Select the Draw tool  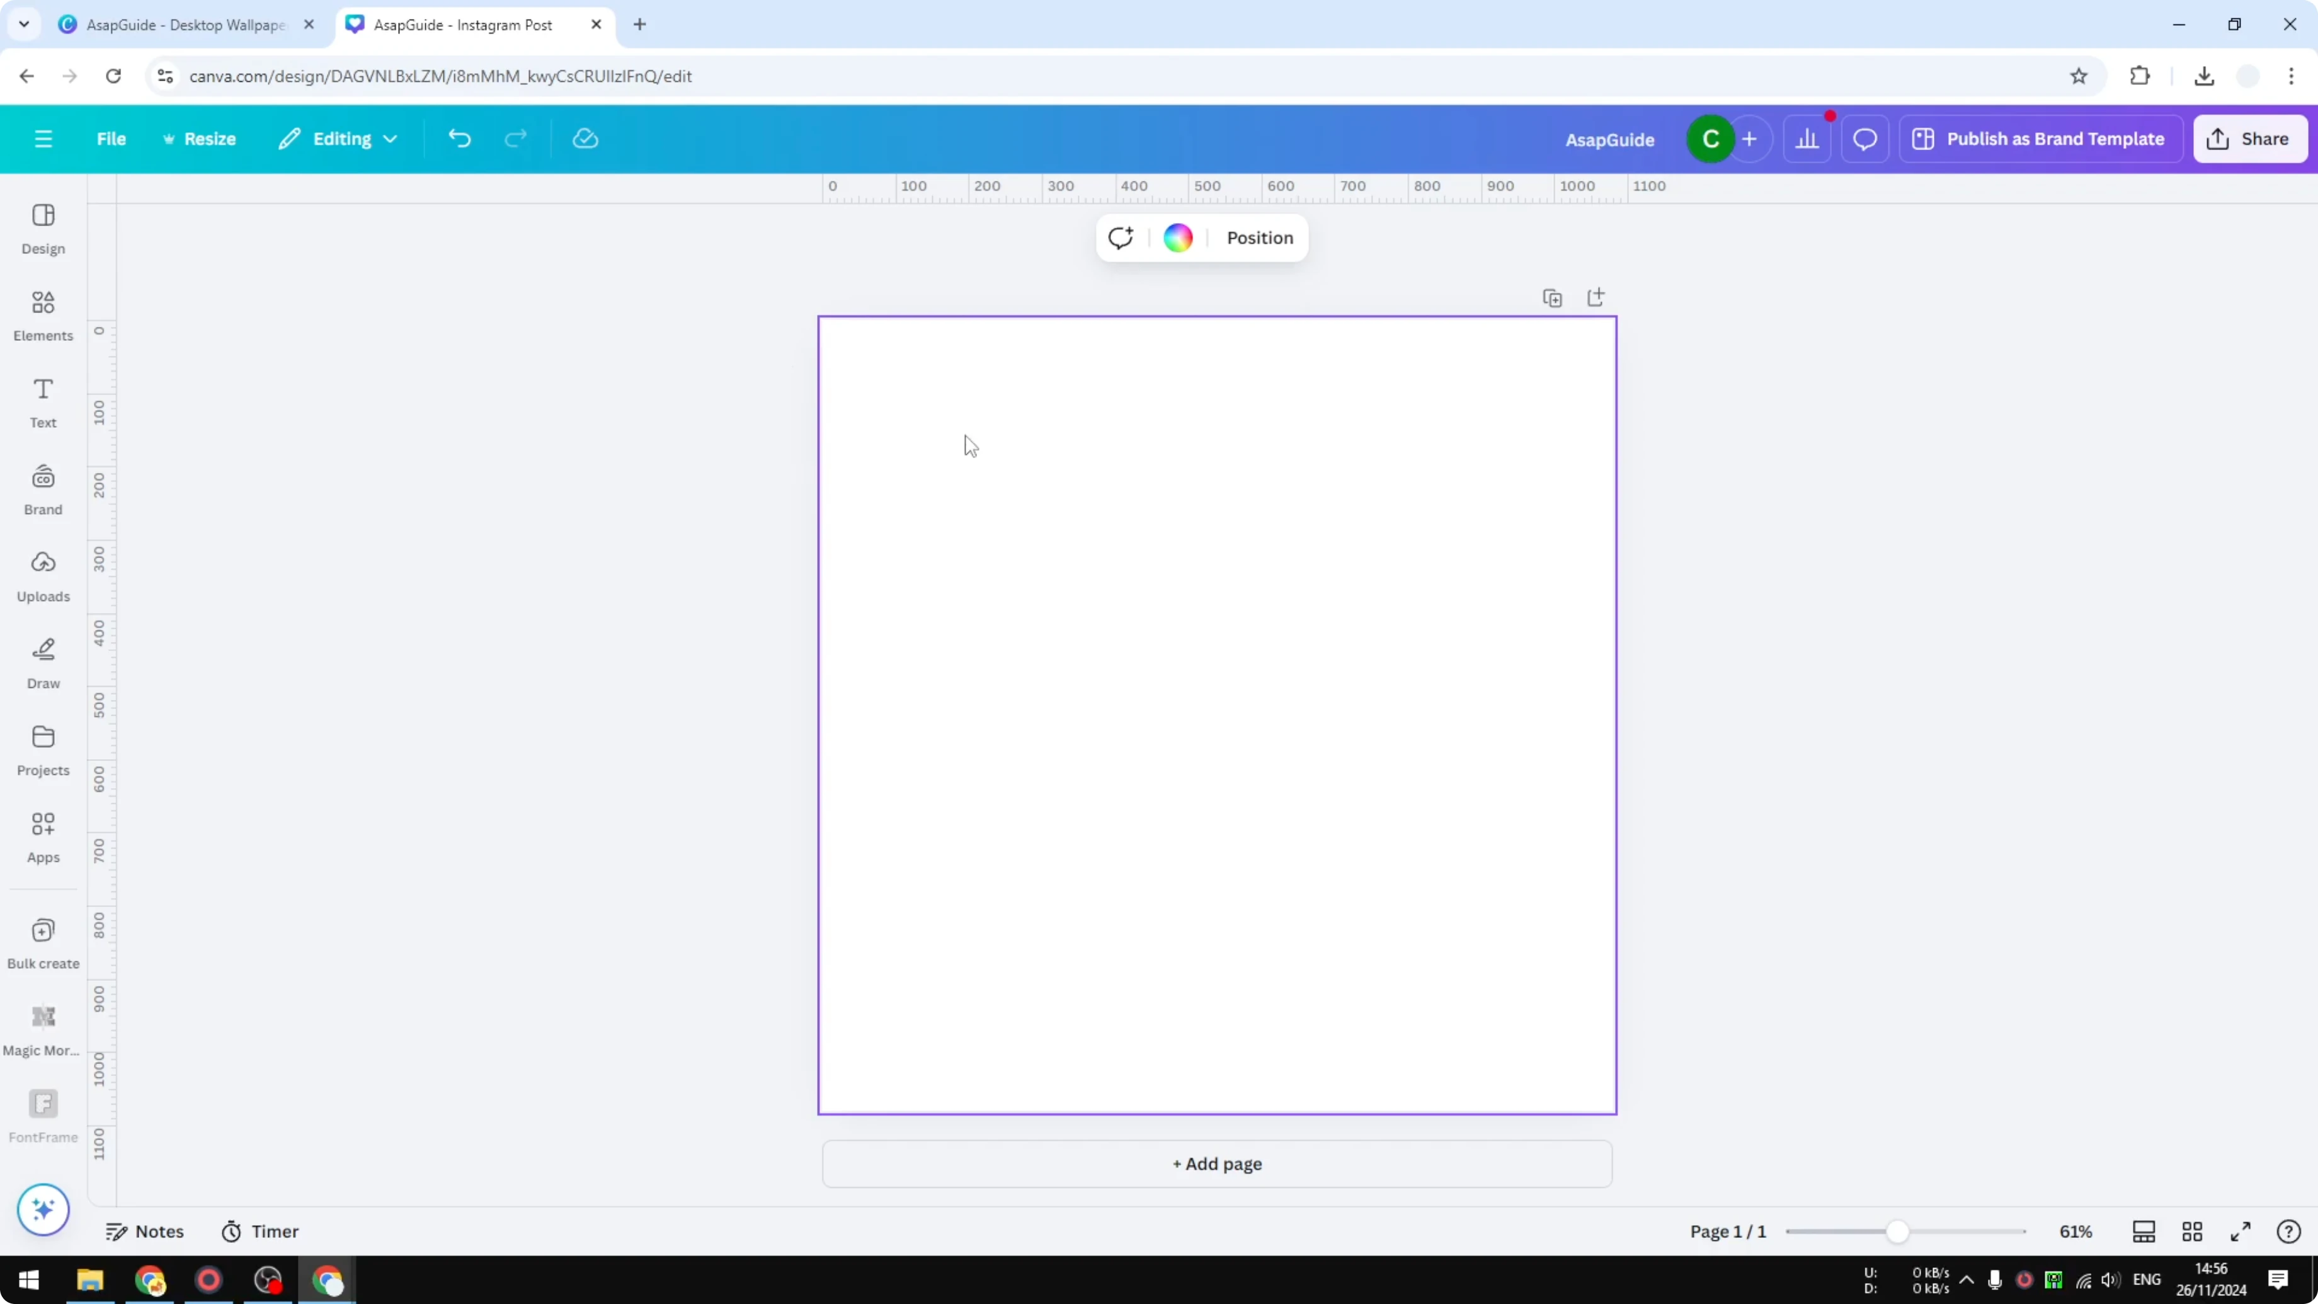point(42,663)
